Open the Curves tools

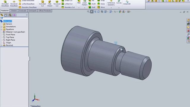119,2
